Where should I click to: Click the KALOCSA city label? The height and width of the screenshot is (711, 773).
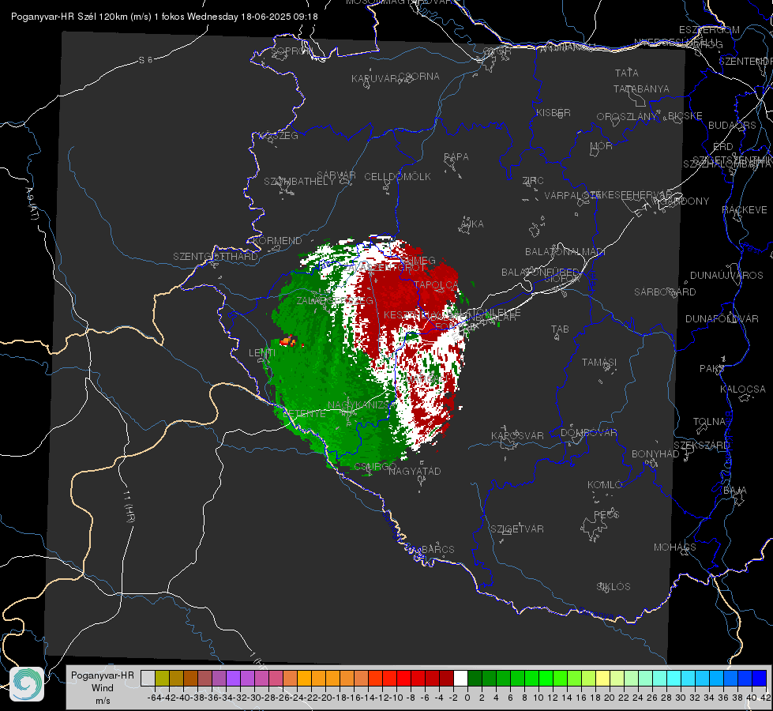[x=742, y=389]
